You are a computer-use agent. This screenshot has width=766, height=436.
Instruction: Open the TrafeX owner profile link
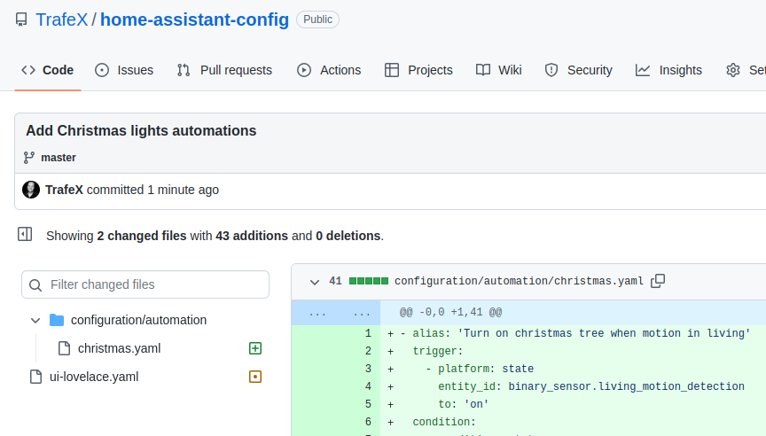tap(61, 19)
